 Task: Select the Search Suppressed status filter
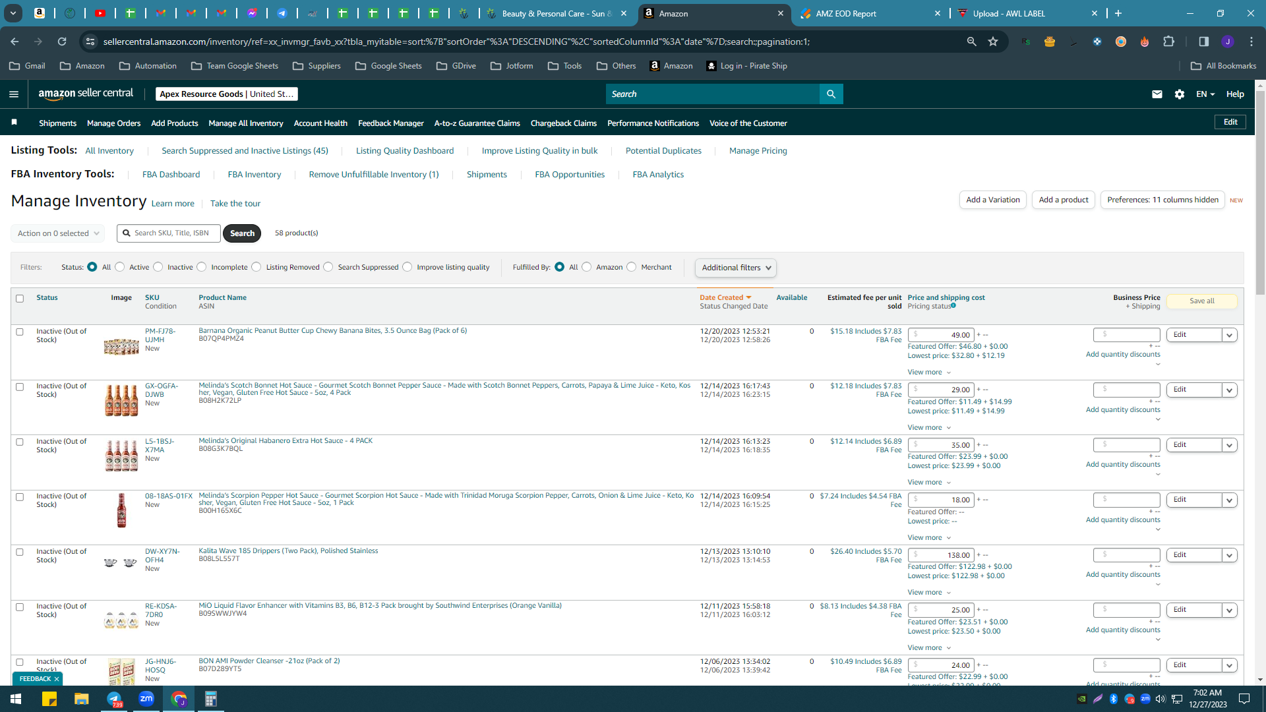click(328, 267)
